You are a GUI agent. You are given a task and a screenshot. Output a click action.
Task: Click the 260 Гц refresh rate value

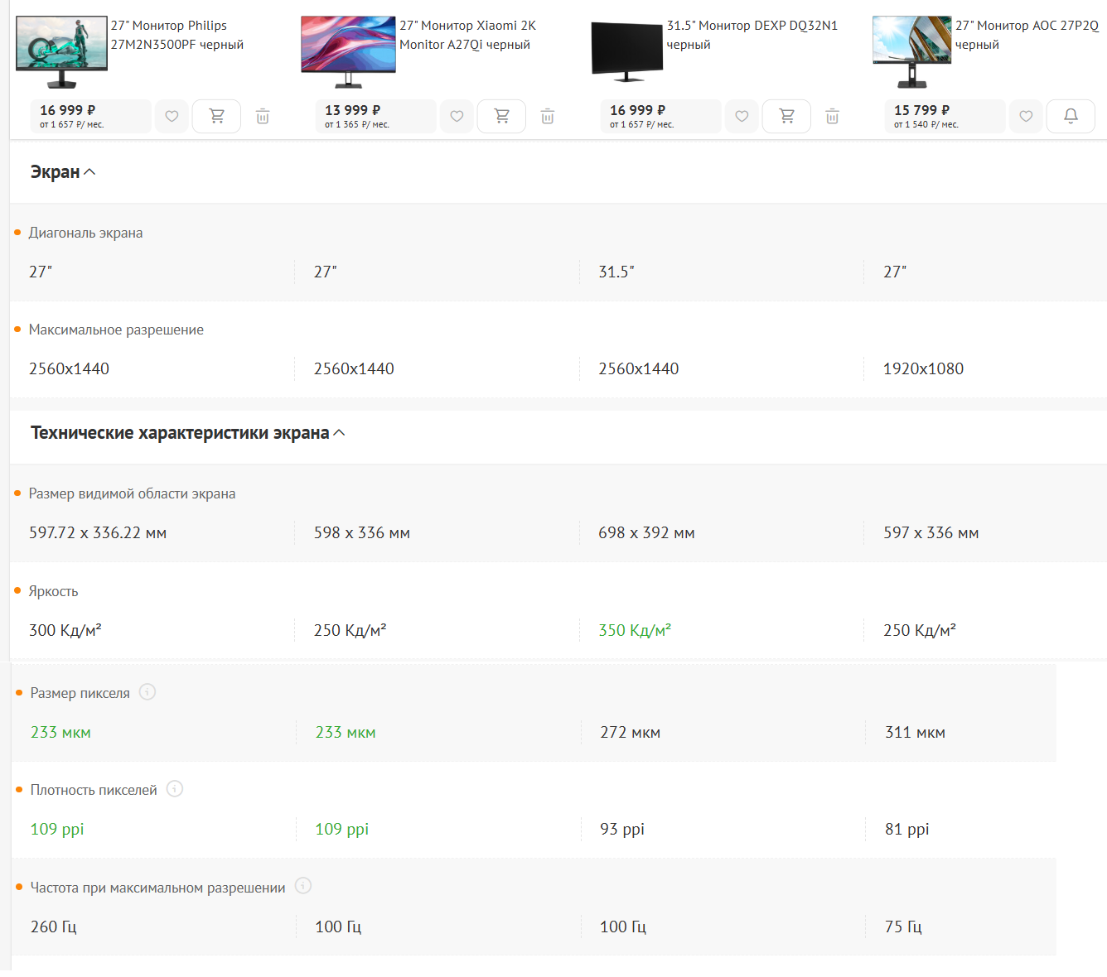coord(54,926)
